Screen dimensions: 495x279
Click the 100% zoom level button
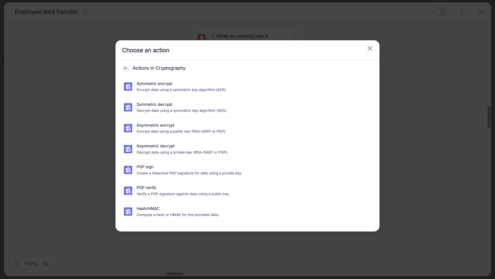[31, 264]
